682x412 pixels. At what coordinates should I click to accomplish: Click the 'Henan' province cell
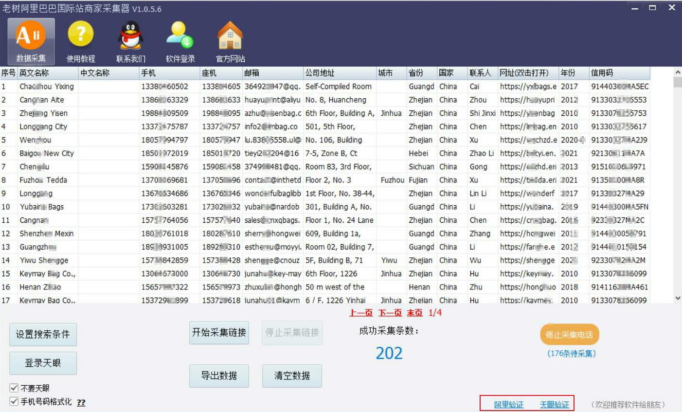click(x=422, y=287)
